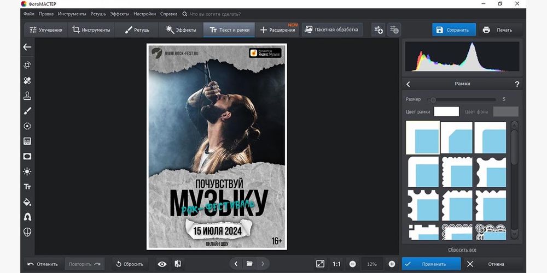This screenshot has height=273, width=547.
Task: Select the rotate/crop tool in sidebar
Action: (27, 65)
